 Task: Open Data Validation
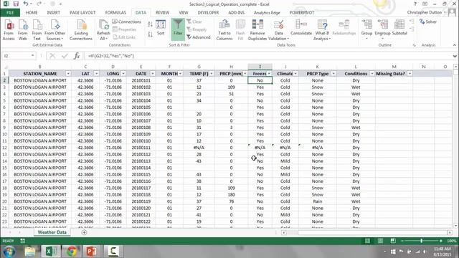[279, 30]
